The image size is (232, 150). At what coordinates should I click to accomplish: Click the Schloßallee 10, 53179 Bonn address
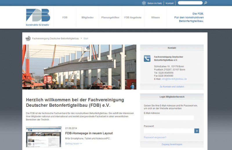(169, 66)
